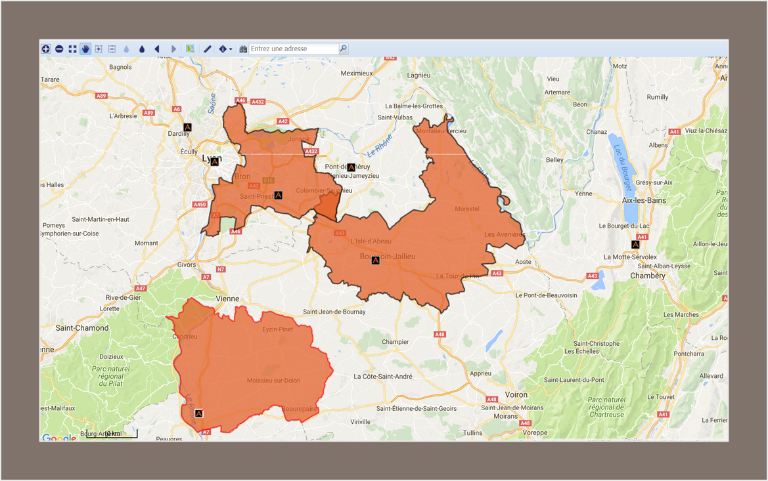Screen dimensions: 768x481
Task: Activate the zoom-out rectangle selection tool
Action: (112, 49)
